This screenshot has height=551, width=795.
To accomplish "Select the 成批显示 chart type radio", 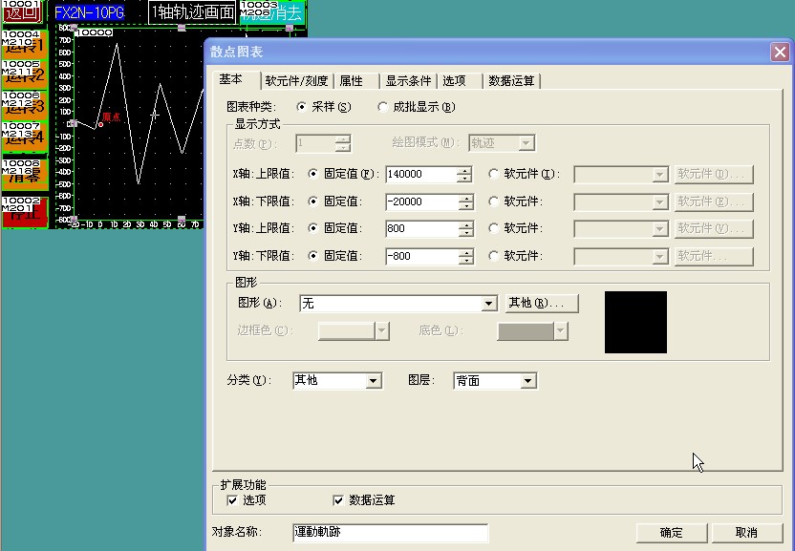I will click(384, 107).
